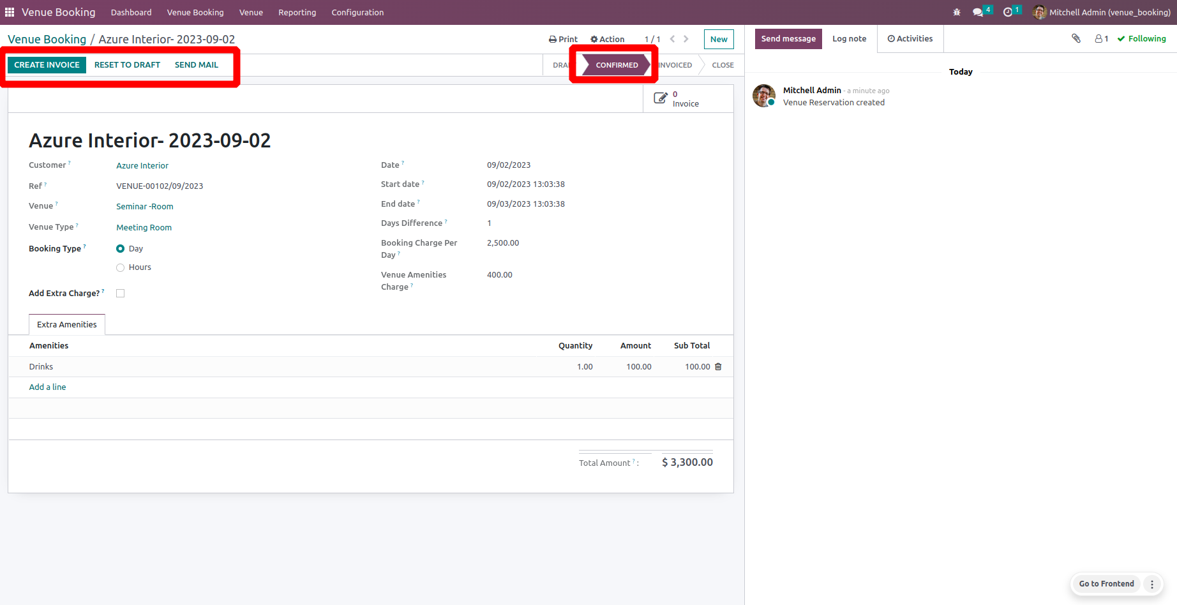
Task: Open the Dashboard menu
Action: tap(131, 12)
